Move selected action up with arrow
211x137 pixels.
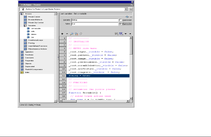(130, 34)
